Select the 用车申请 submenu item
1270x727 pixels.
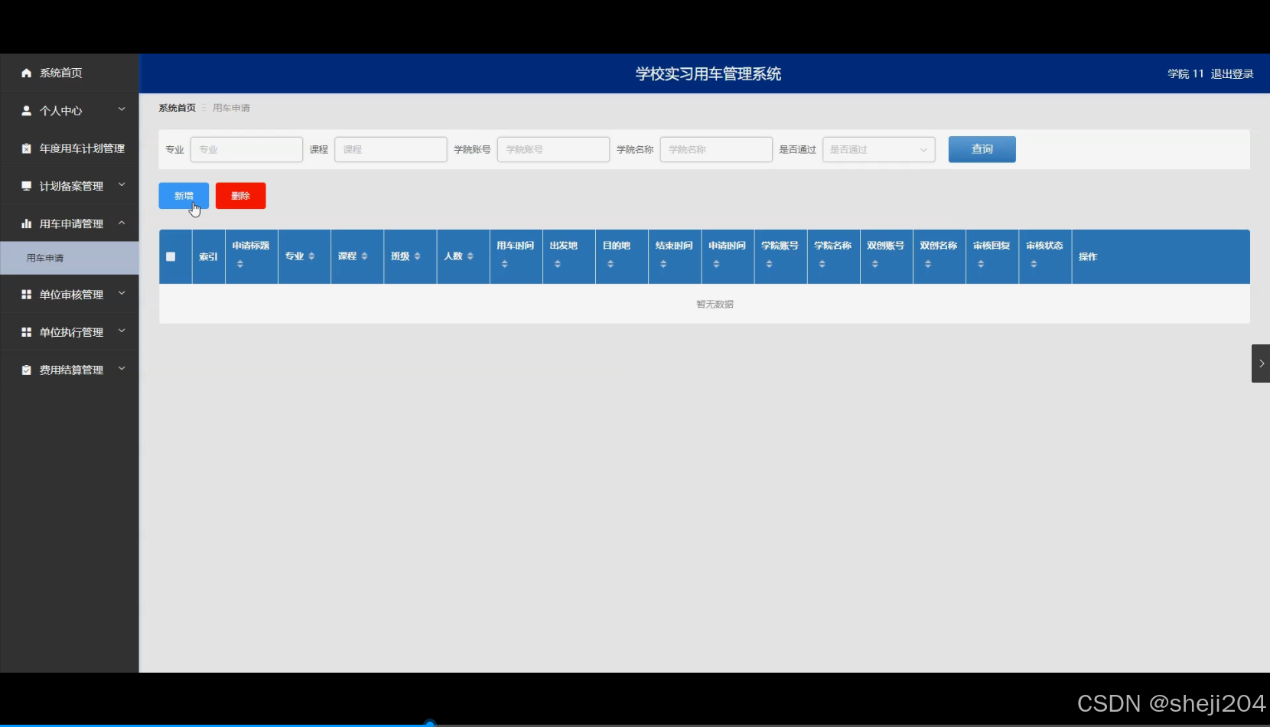coord(47,258)
